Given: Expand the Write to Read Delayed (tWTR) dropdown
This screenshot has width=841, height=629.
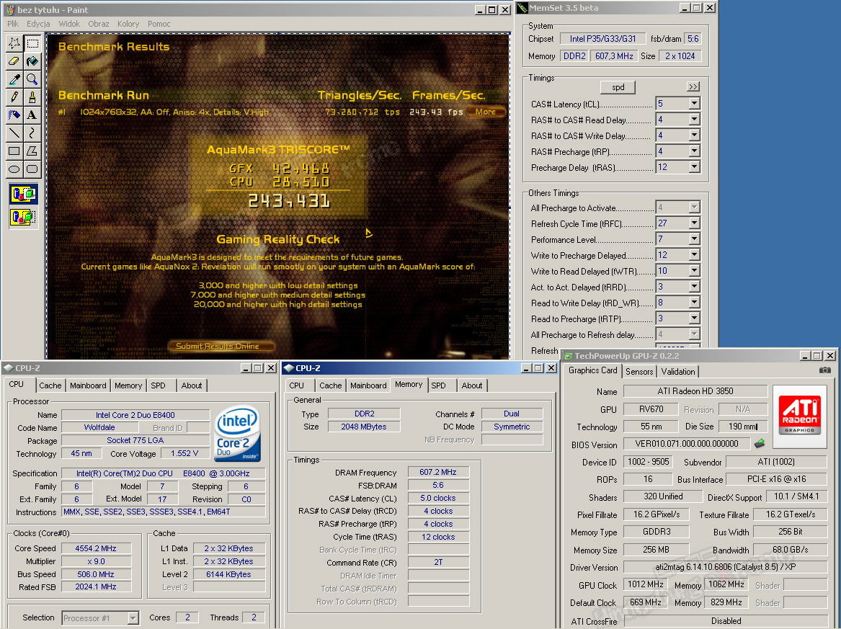Looking at the screenshot, I should click(694, 271).
